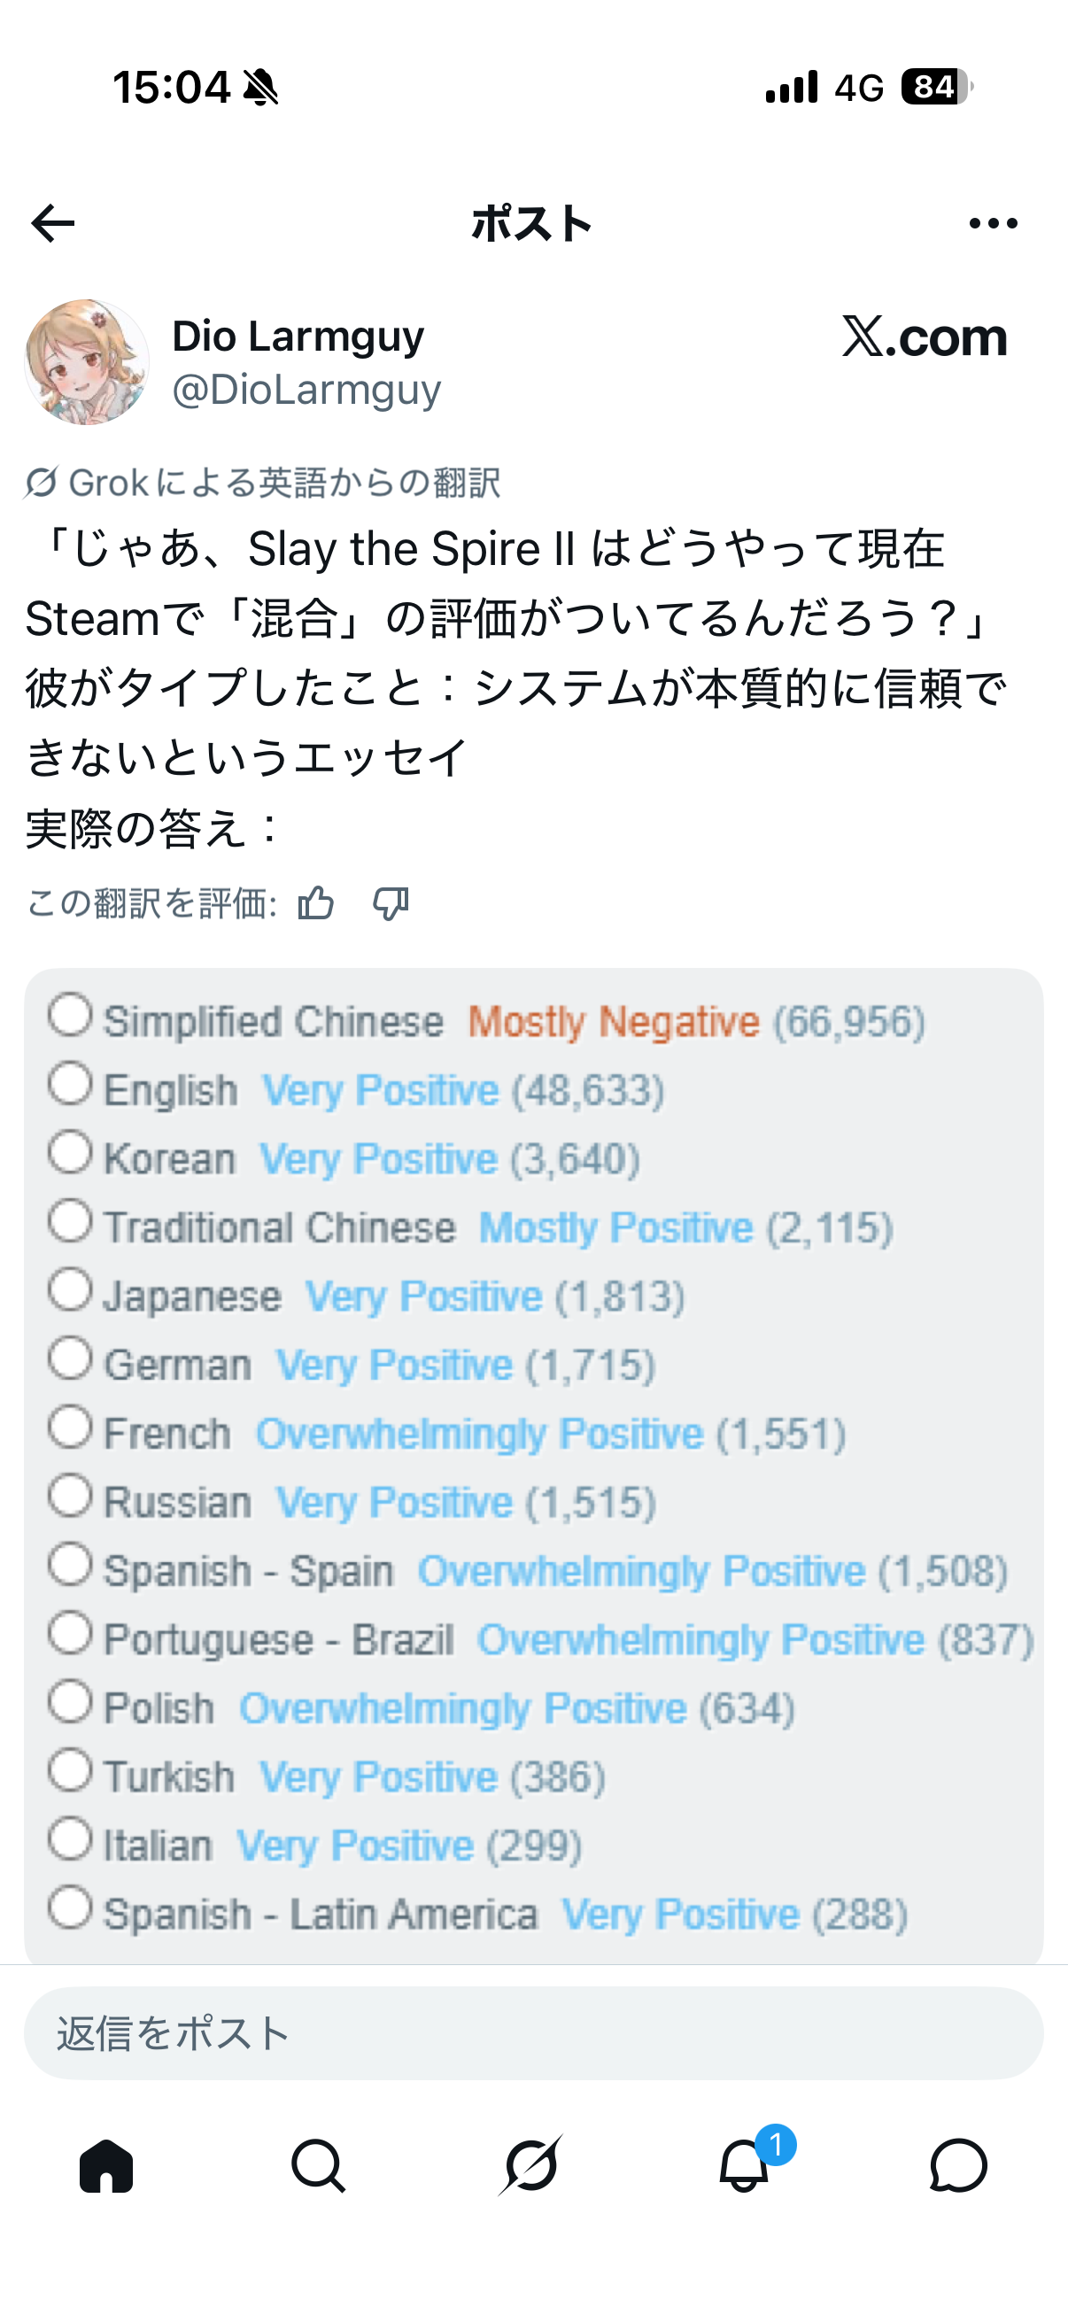Image resolution: width=1068 pixels, height=2322 pixels.
Task: Tap the Dio Larmguy profile avatar
Action: point(87,362)
